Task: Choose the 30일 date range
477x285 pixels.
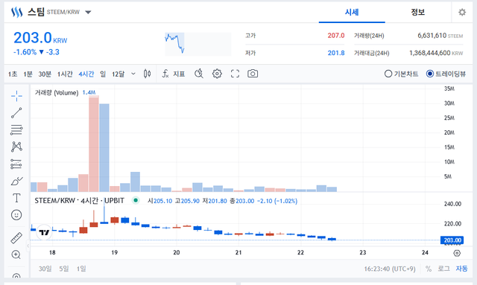Action: point(45,269)
